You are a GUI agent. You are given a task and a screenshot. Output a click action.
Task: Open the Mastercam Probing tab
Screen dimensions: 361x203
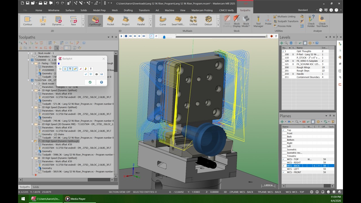click(202, 10)
